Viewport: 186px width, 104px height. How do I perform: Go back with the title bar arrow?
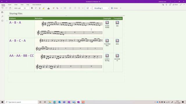pyautogui.click(x=2, y=1)
